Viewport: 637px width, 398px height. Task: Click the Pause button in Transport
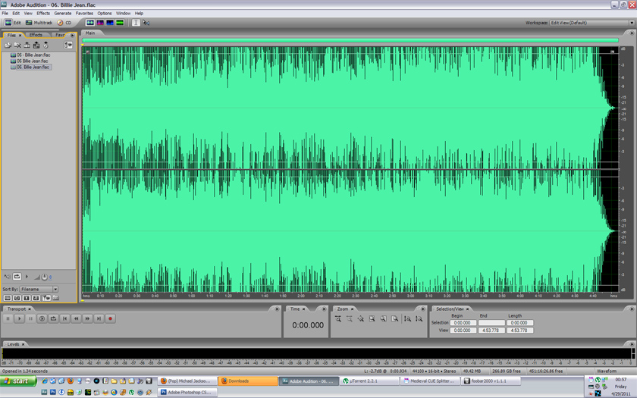tap(30, 319)
